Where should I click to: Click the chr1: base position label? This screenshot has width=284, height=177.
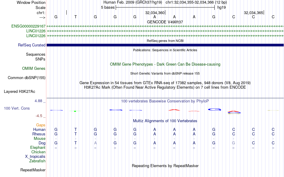tap(41, 13)
